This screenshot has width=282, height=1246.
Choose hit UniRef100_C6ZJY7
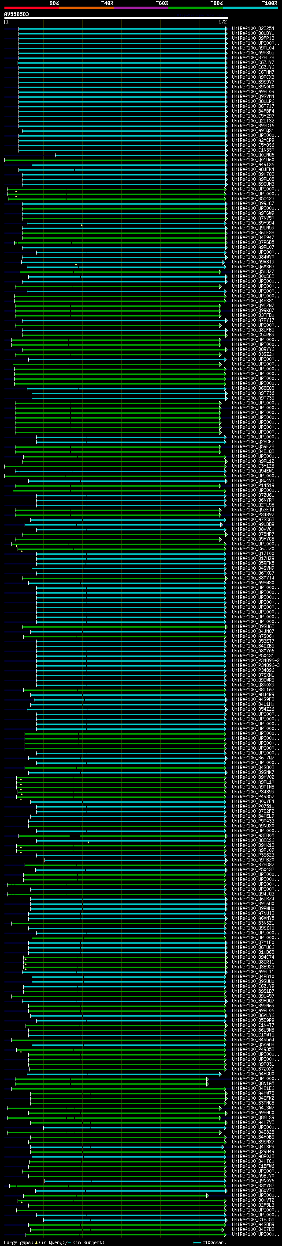(252, 62)
